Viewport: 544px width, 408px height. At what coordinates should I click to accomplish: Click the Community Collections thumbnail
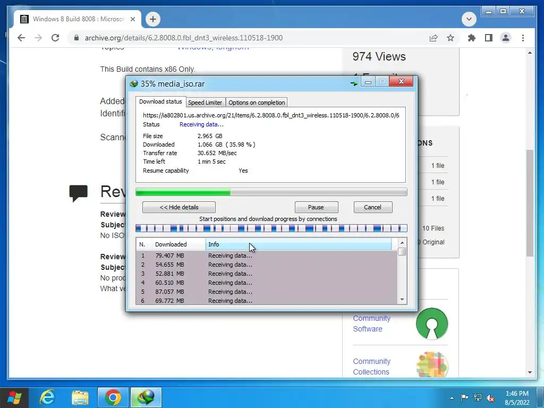432,364
